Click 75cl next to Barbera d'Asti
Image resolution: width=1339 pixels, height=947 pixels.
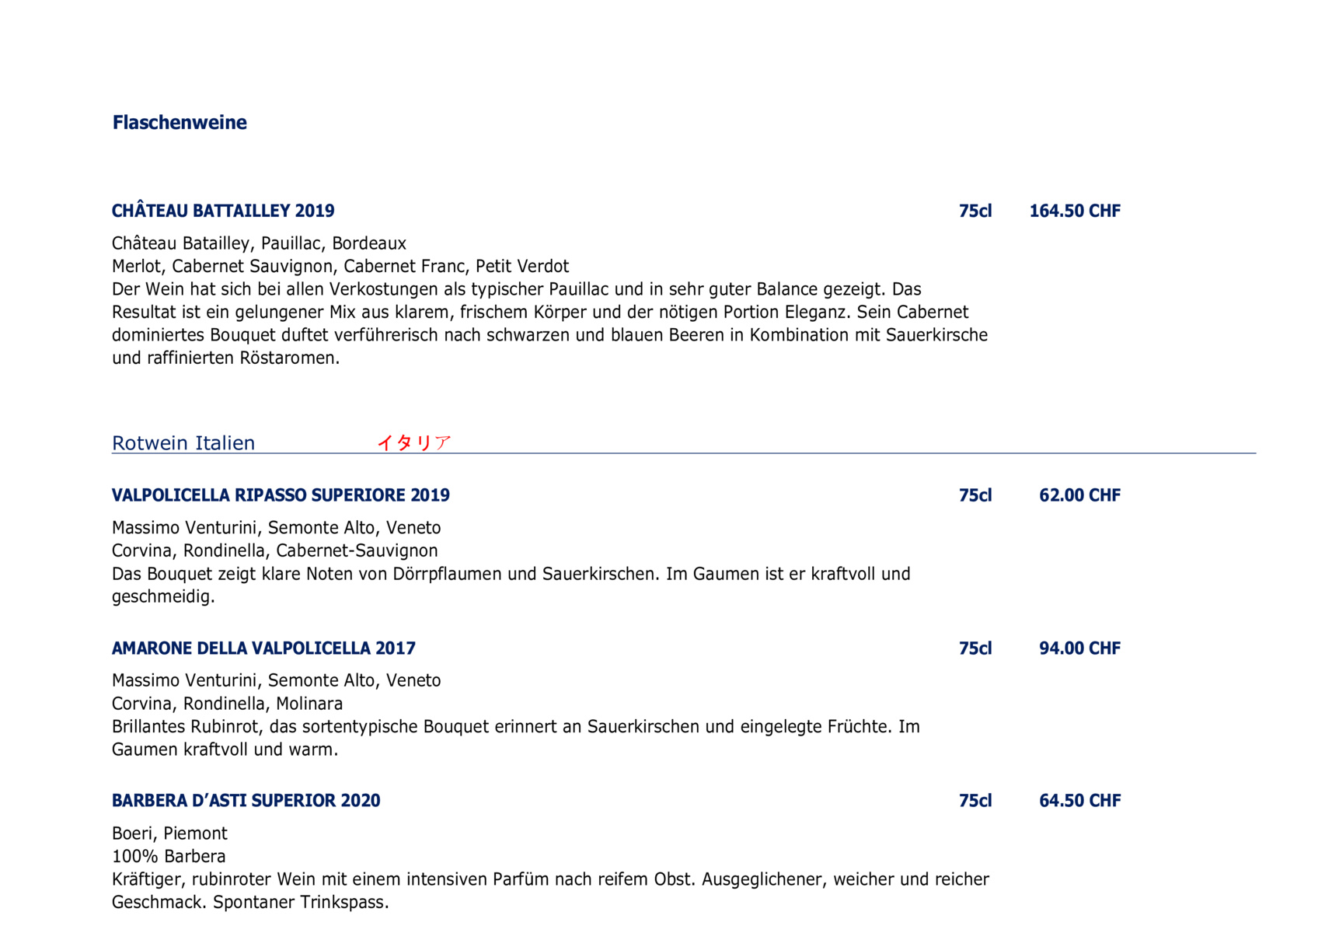click(x=975, y=801)
